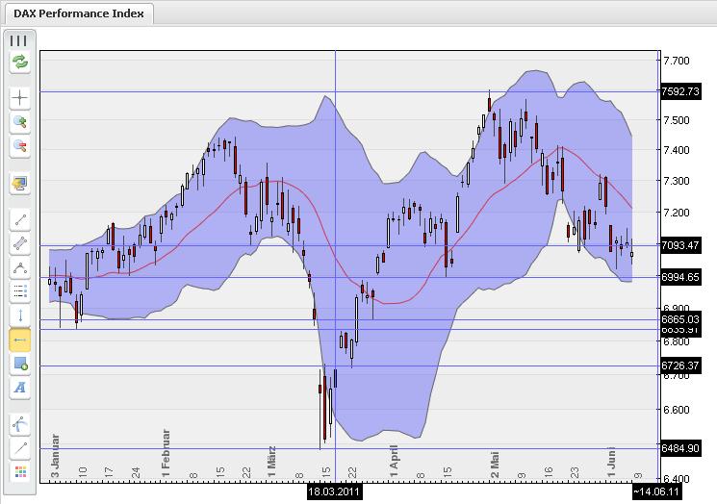Click the green refresh arrows icon
717x504 pixels.
pyautogui.click(x=19, y=62)
